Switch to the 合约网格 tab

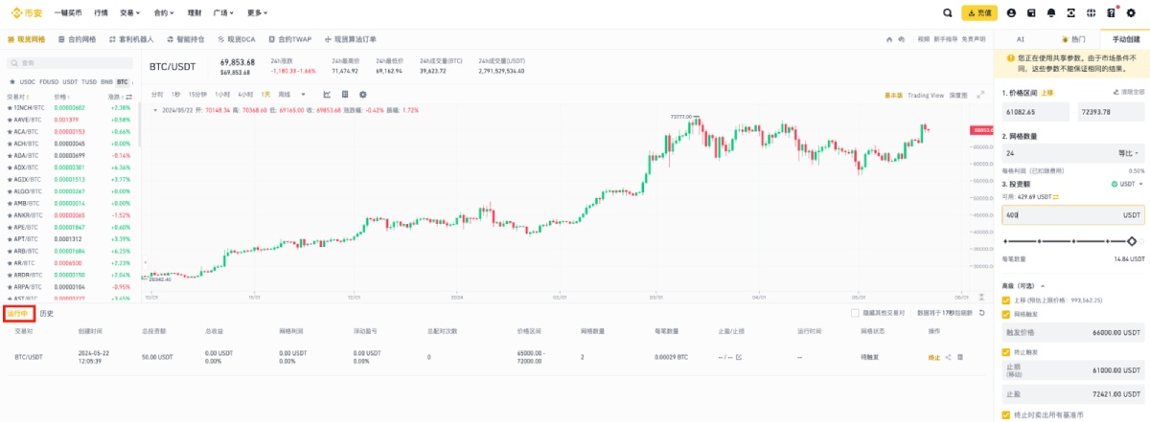79,39
